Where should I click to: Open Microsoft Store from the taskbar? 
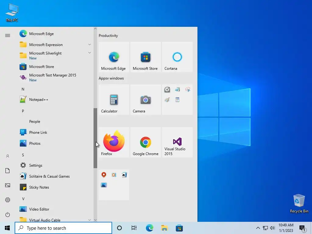coord(179,228)
